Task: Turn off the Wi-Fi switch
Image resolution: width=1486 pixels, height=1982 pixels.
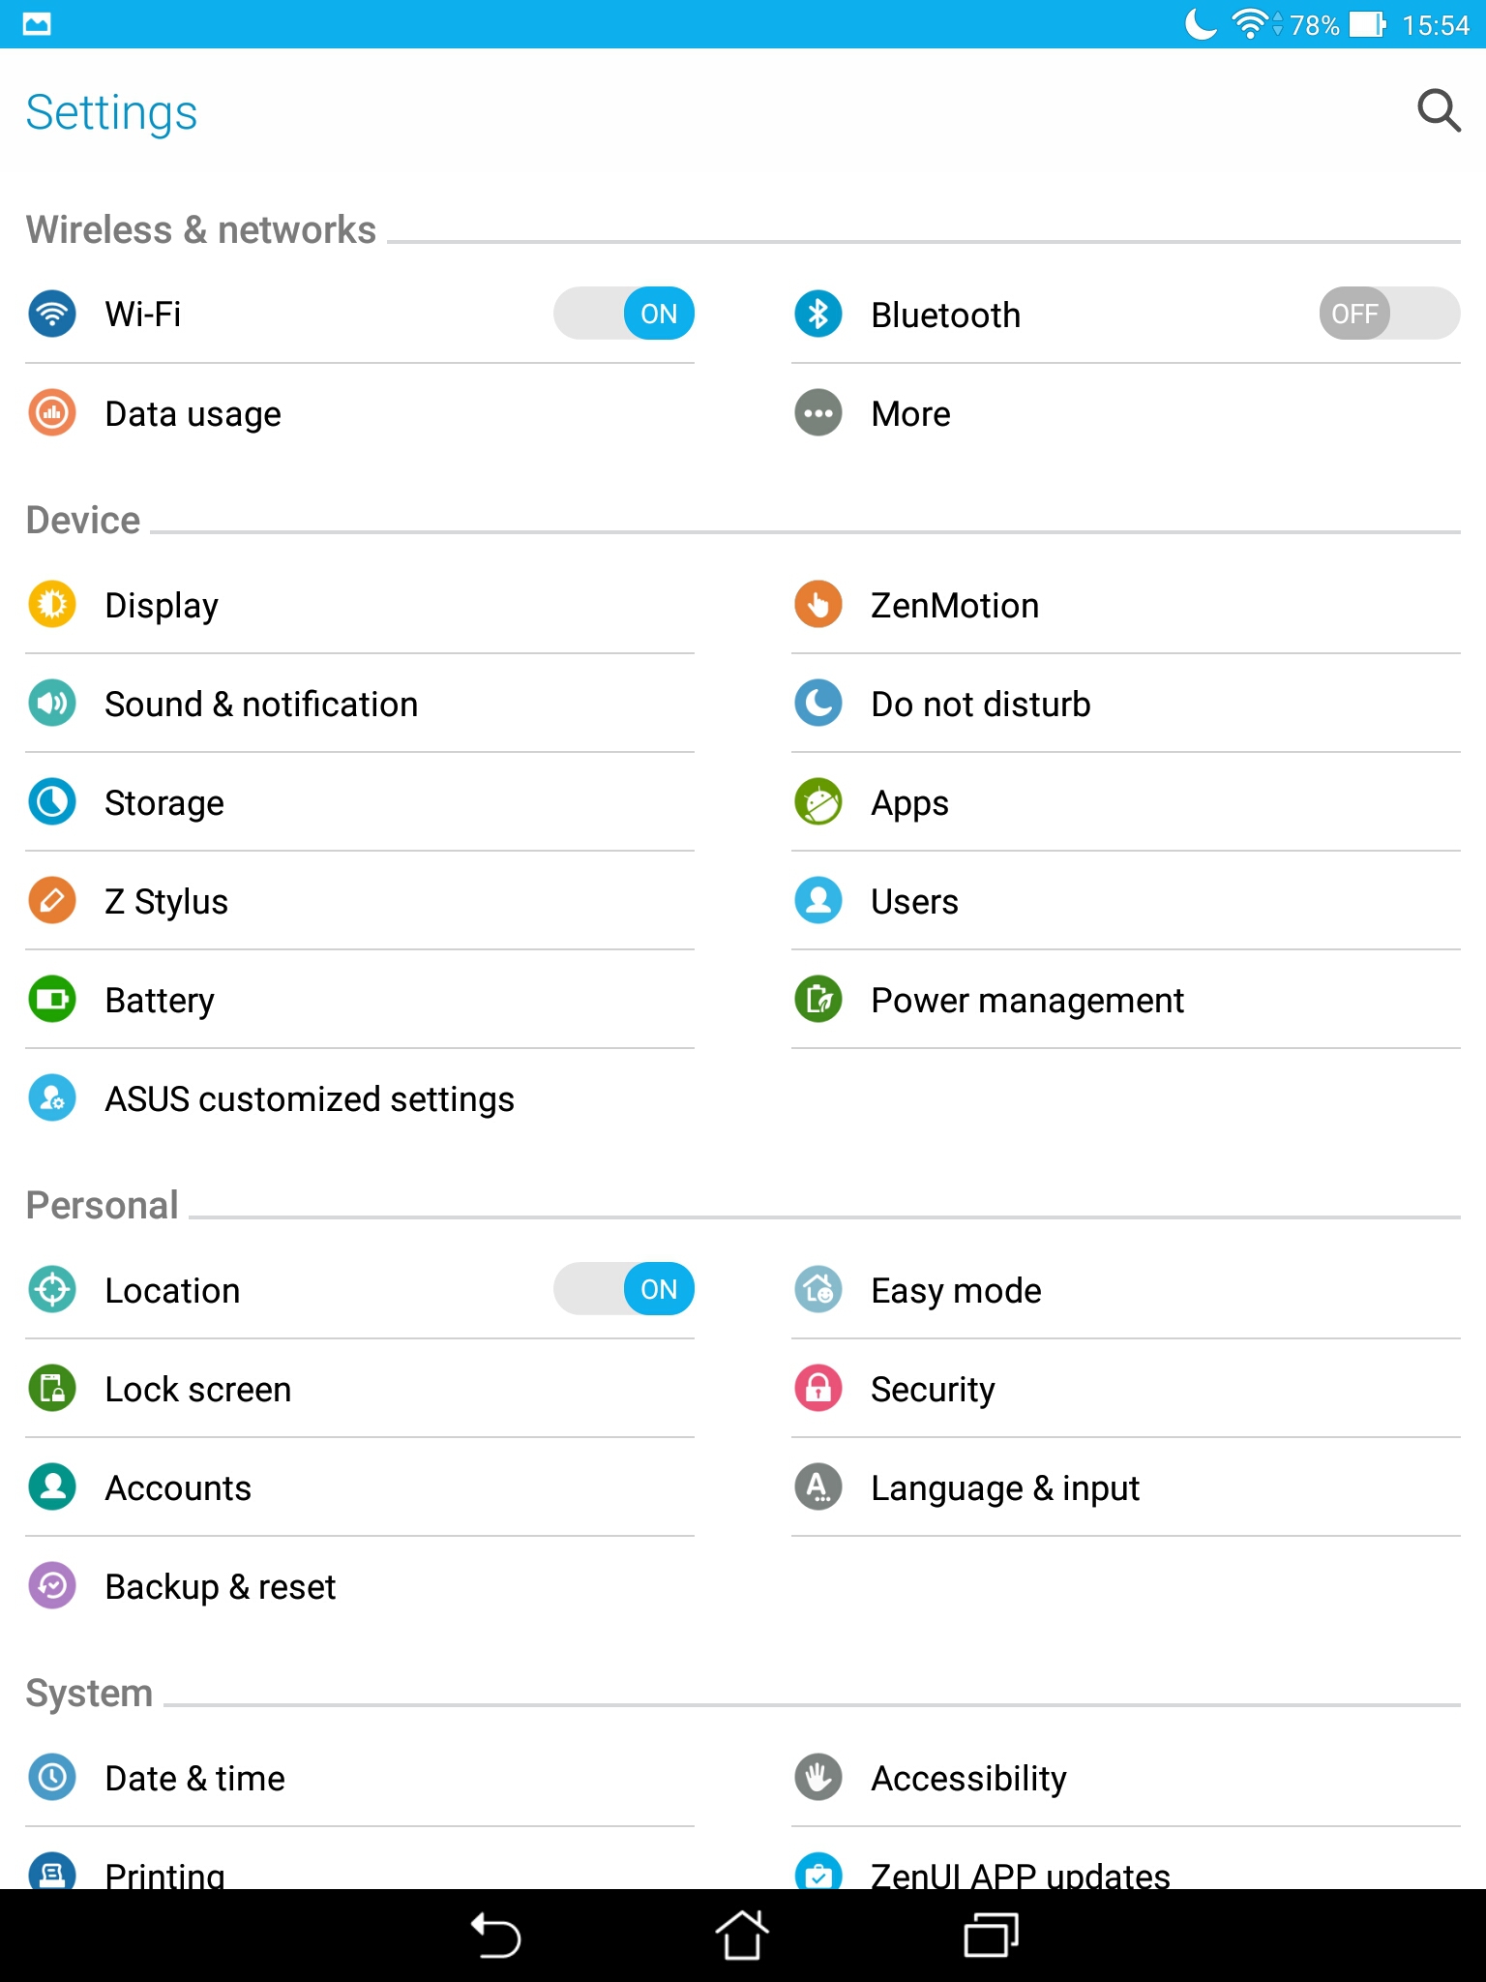Action: coord(624,314)
